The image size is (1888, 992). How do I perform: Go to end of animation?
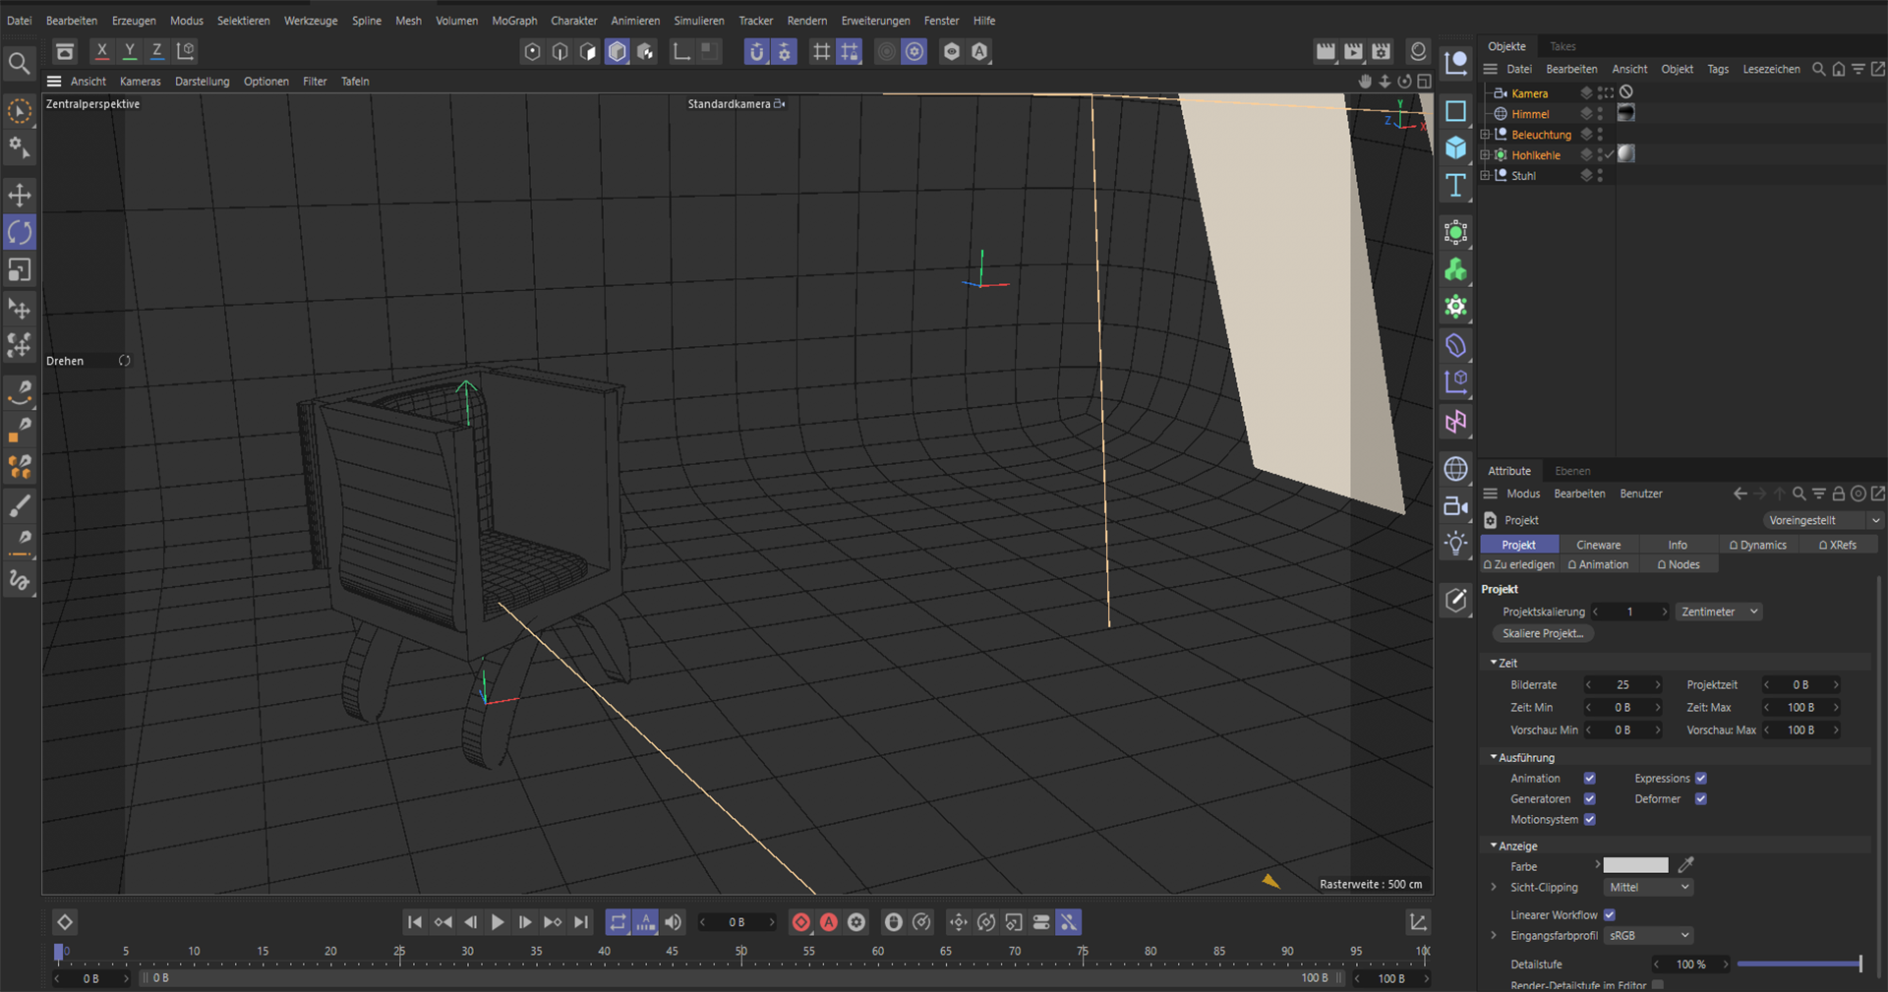point(581,922)
